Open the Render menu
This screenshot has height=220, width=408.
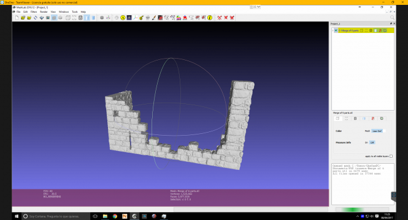coord(44,12)
